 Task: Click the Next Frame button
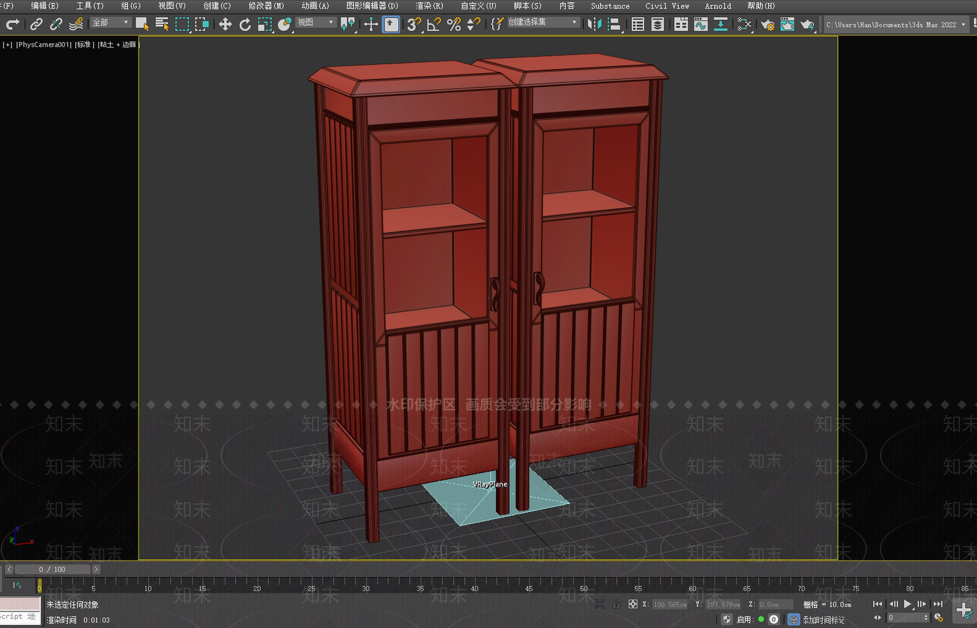[x=922, y=604]
